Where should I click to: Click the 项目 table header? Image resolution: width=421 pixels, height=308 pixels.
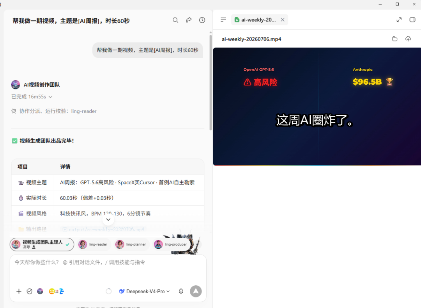click(x=23, y=167)
